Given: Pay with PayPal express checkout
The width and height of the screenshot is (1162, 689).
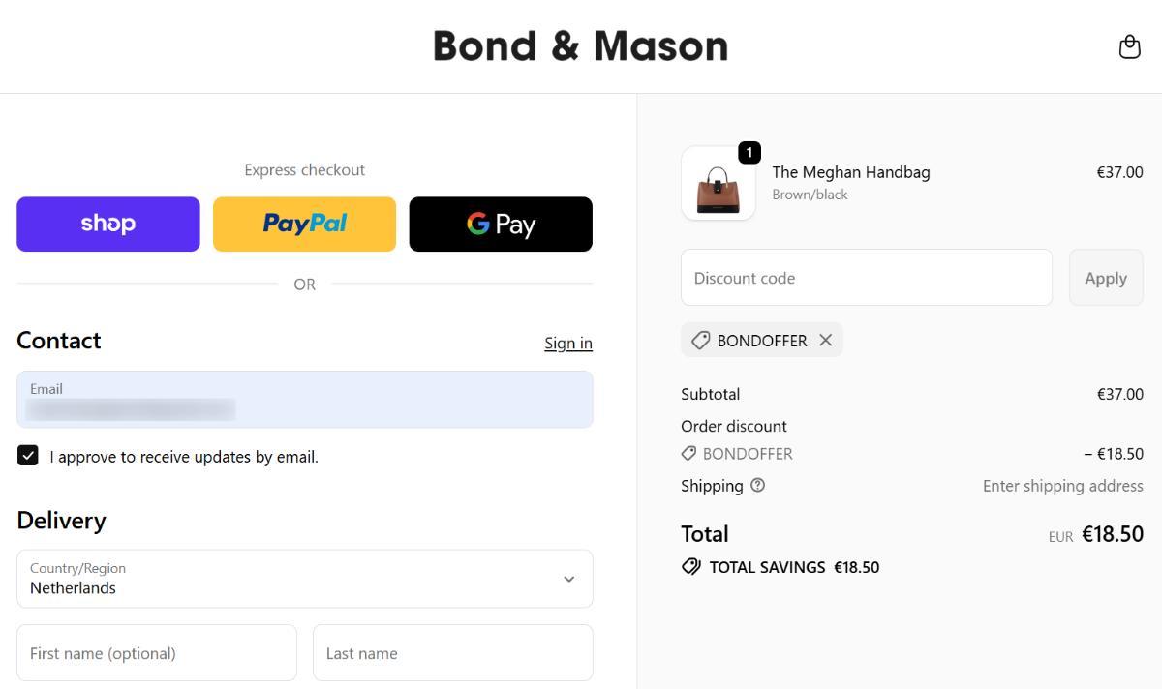Looking at the screenshot, I should click(x=304, y=225).
